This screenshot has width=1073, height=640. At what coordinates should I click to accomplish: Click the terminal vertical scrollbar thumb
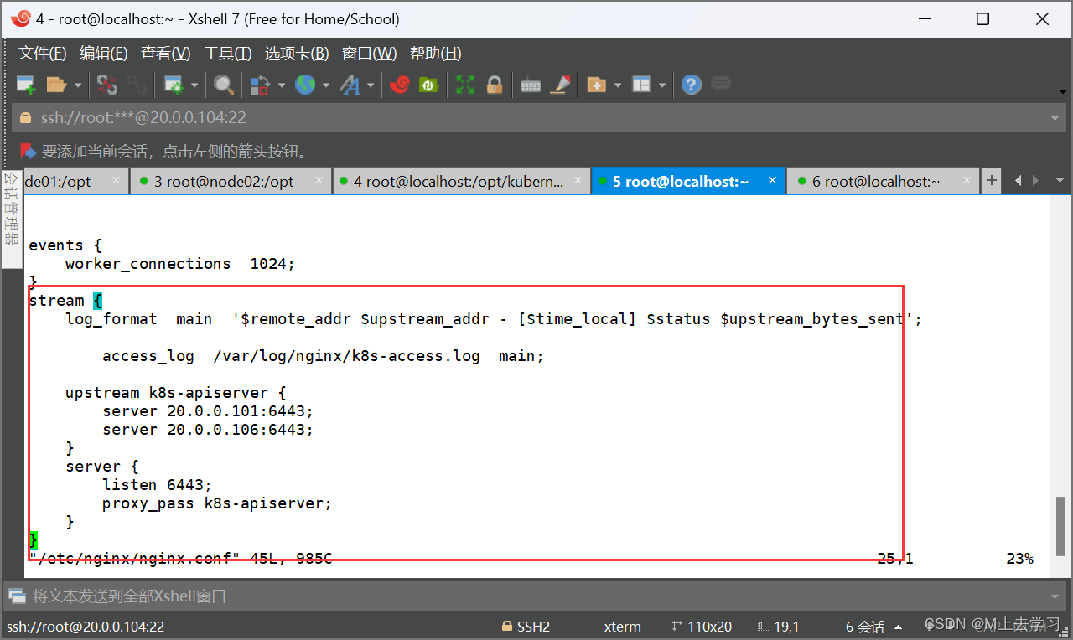[x=1060, y=526]
